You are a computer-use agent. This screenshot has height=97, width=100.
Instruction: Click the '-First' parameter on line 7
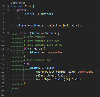[x=75, y=26]
